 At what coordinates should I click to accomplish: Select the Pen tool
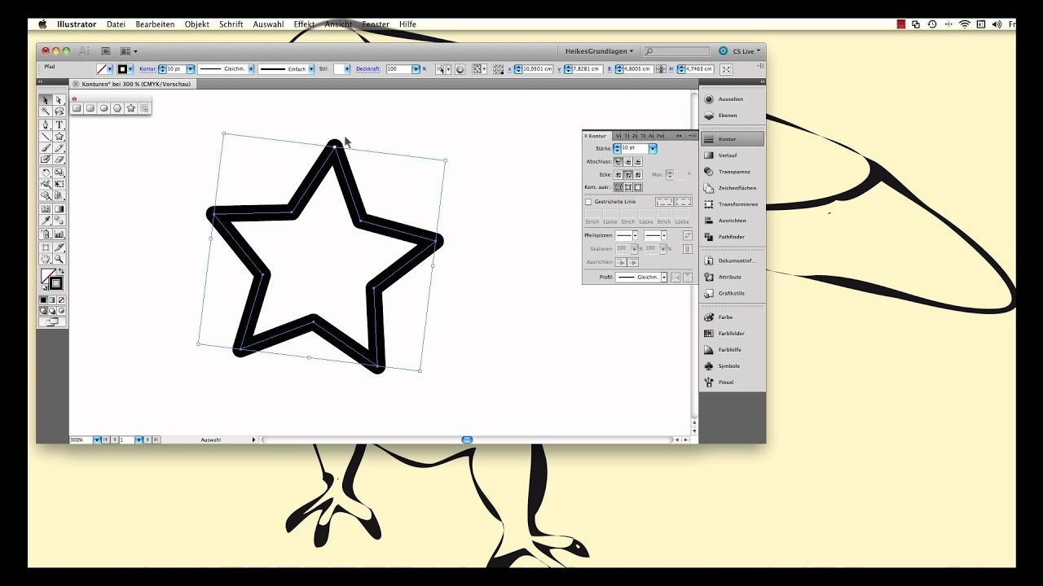tap(46, 125)
